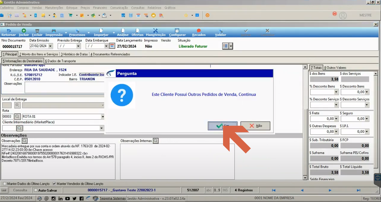The image size is (381, 202).
Task: Open the Impressão printer tool
Action: point(54,31)
